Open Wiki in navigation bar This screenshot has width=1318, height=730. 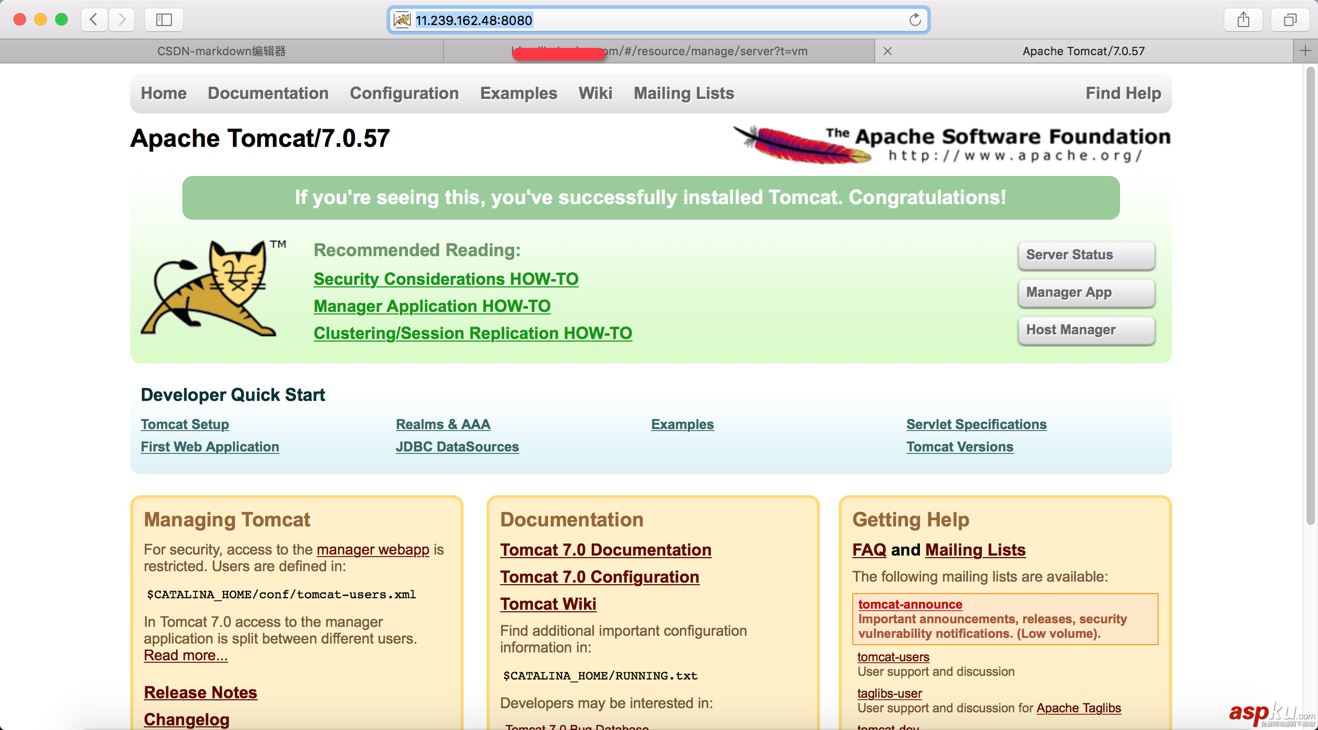click(x=595, y=93)
